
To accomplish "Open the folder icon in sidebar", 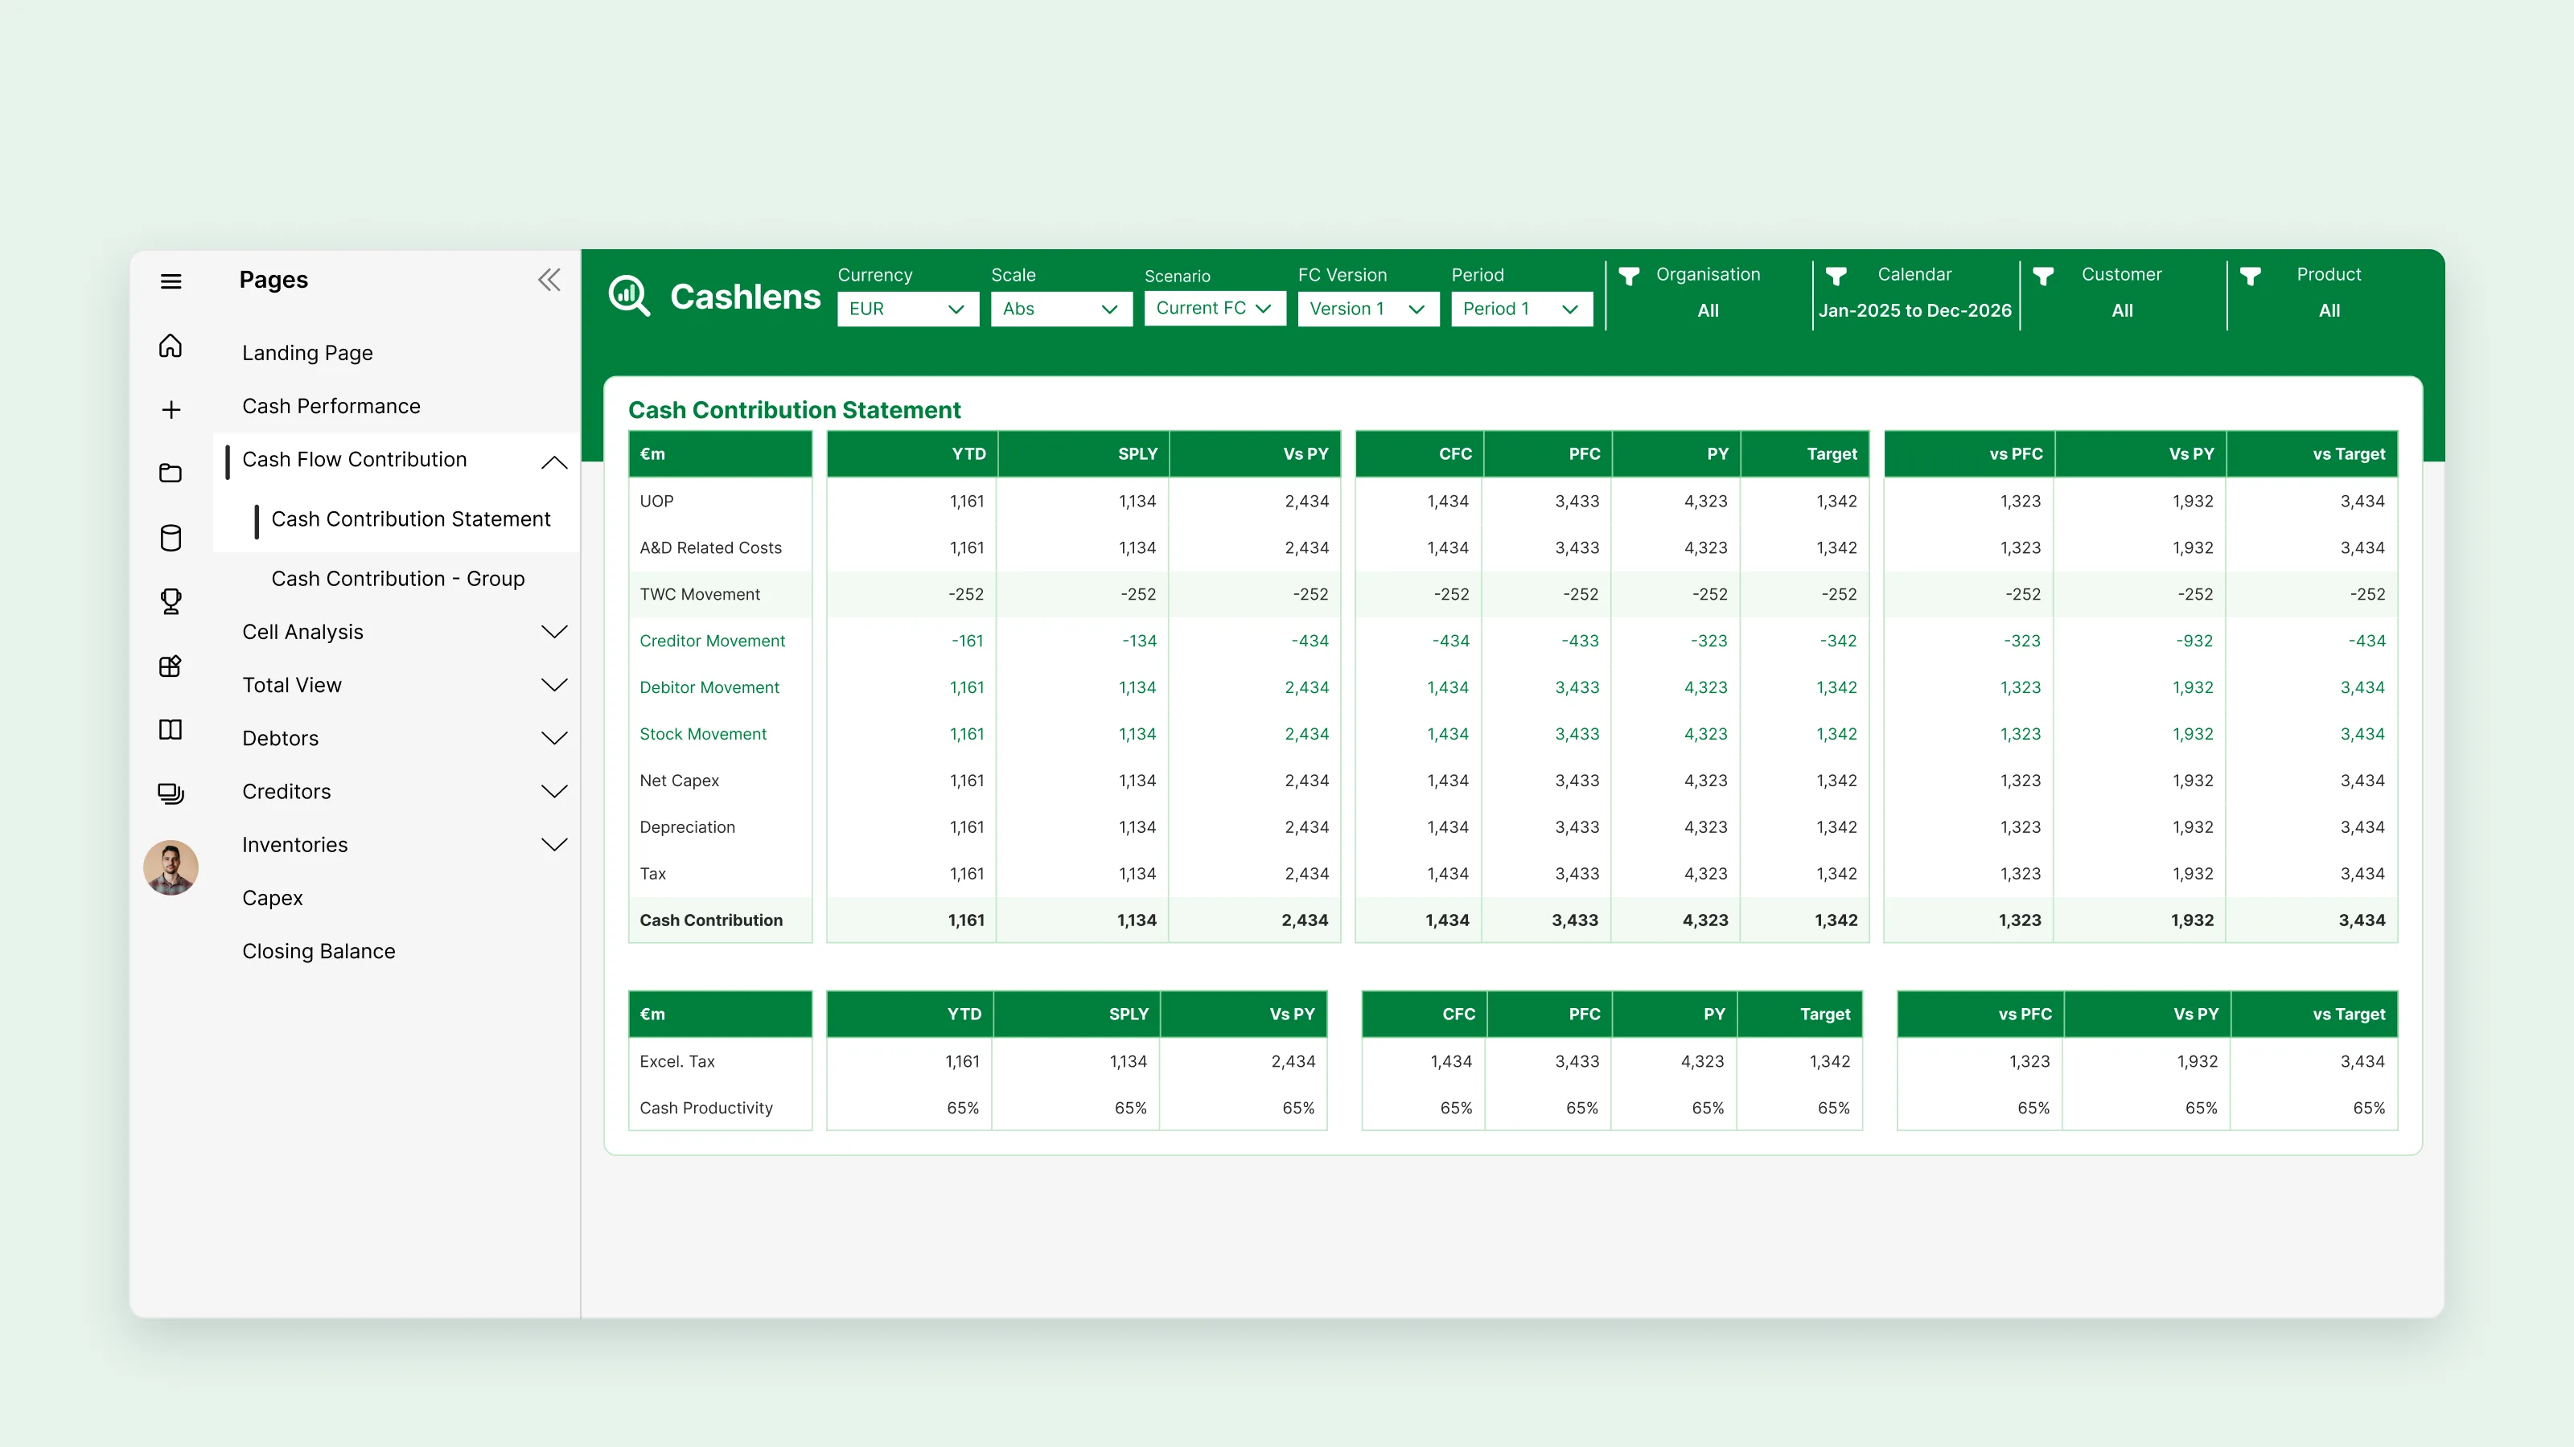I will pyautogui.click(x=171, y=473).
